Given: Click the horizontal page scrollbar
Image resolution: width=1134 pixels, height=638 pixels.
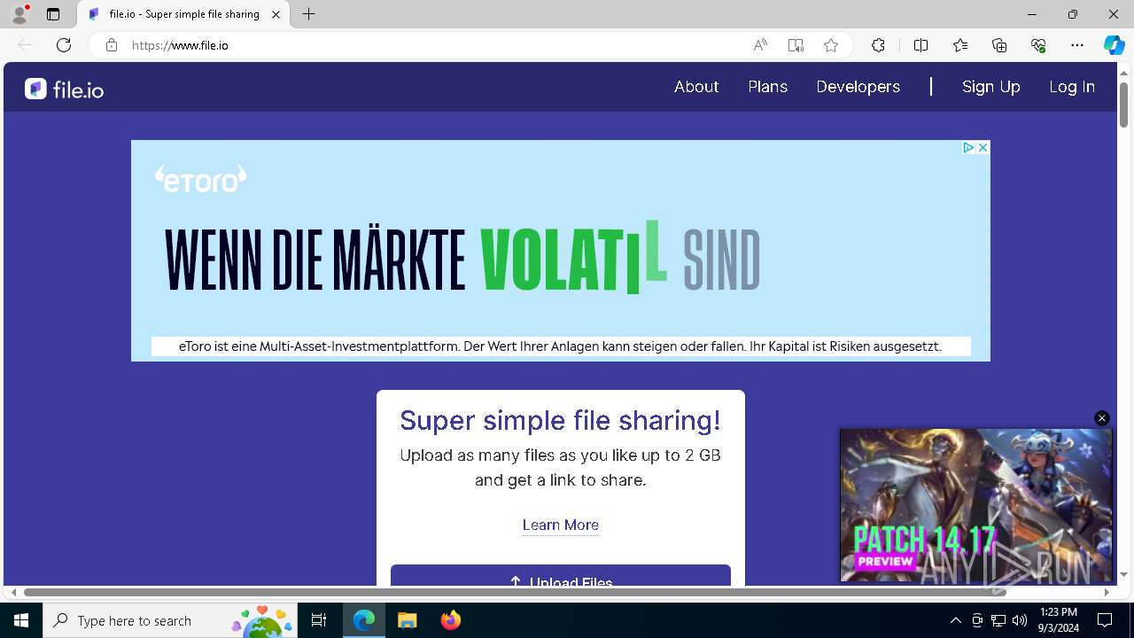Looking at the screenshot, I should [515, 592].
